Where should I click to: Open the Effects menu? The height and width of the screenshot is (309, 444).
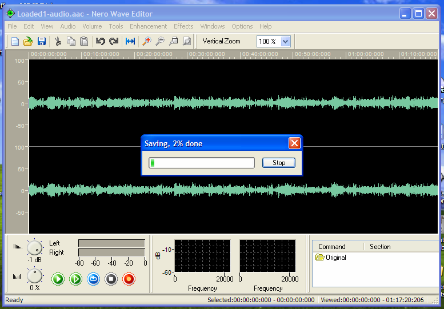[x=183, y=26]
